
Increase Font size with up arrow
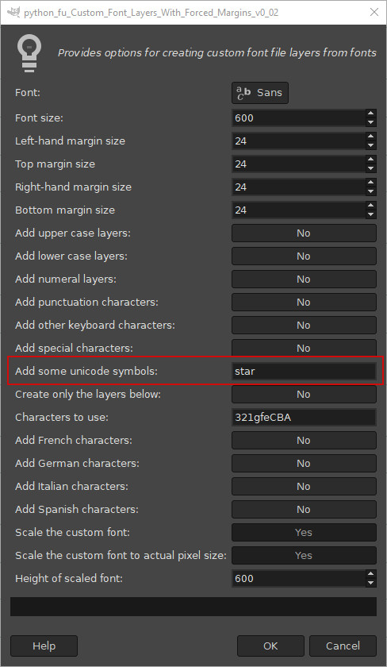371,113
